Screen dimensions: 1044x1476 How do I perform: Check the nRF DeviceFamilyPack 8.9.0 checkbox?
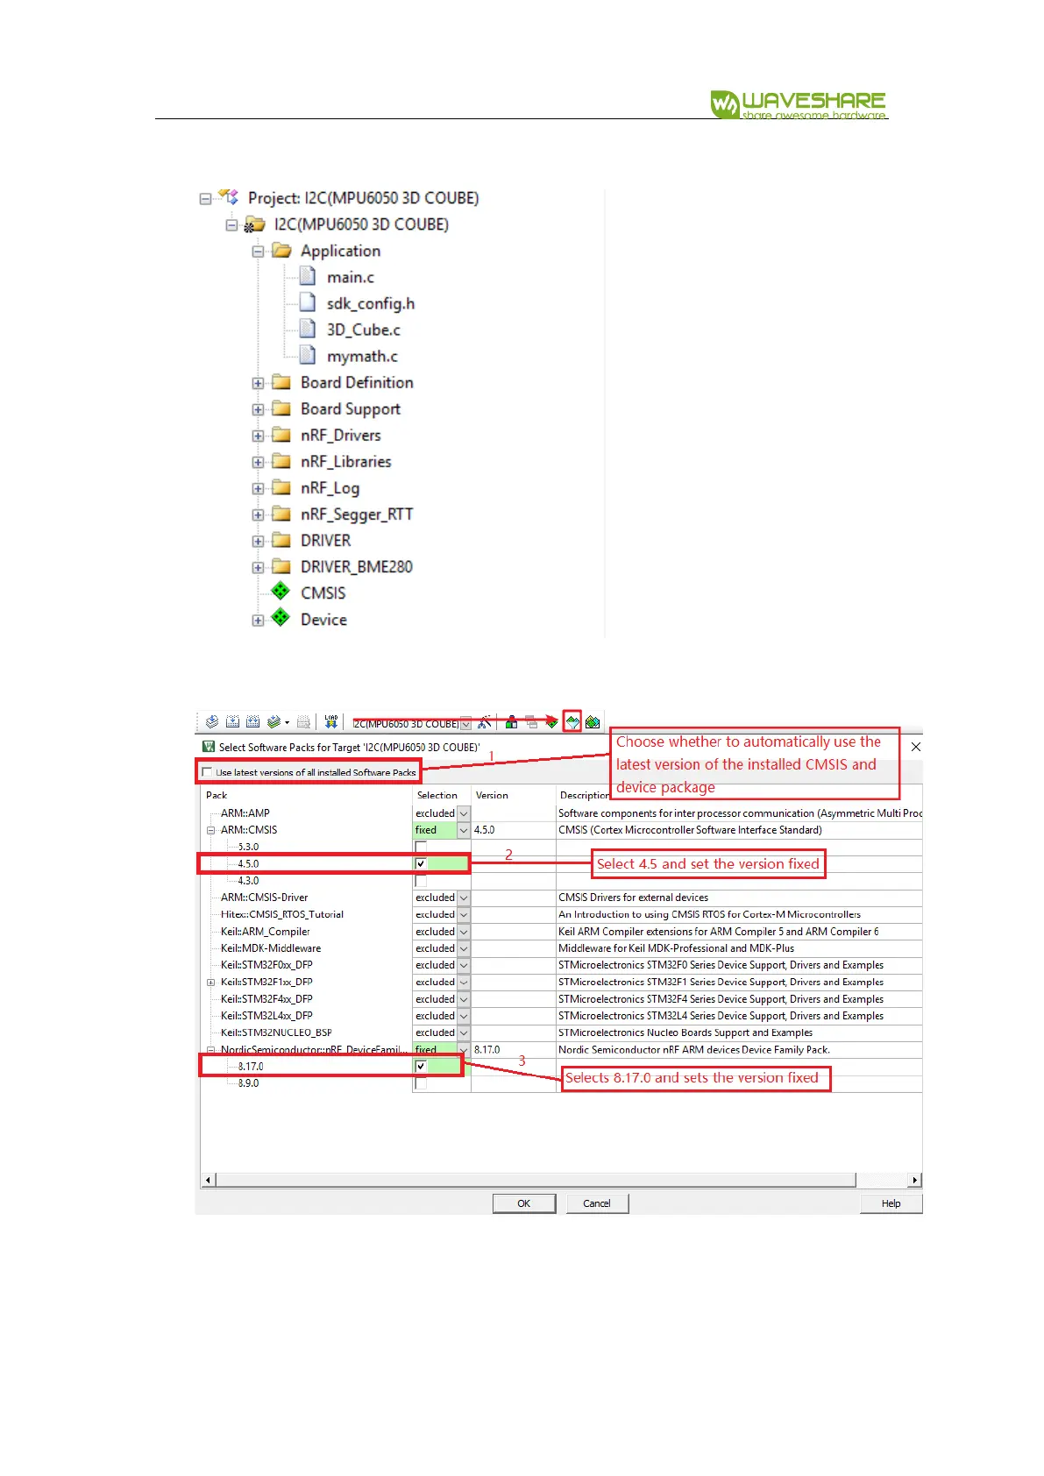point(421,1083)
